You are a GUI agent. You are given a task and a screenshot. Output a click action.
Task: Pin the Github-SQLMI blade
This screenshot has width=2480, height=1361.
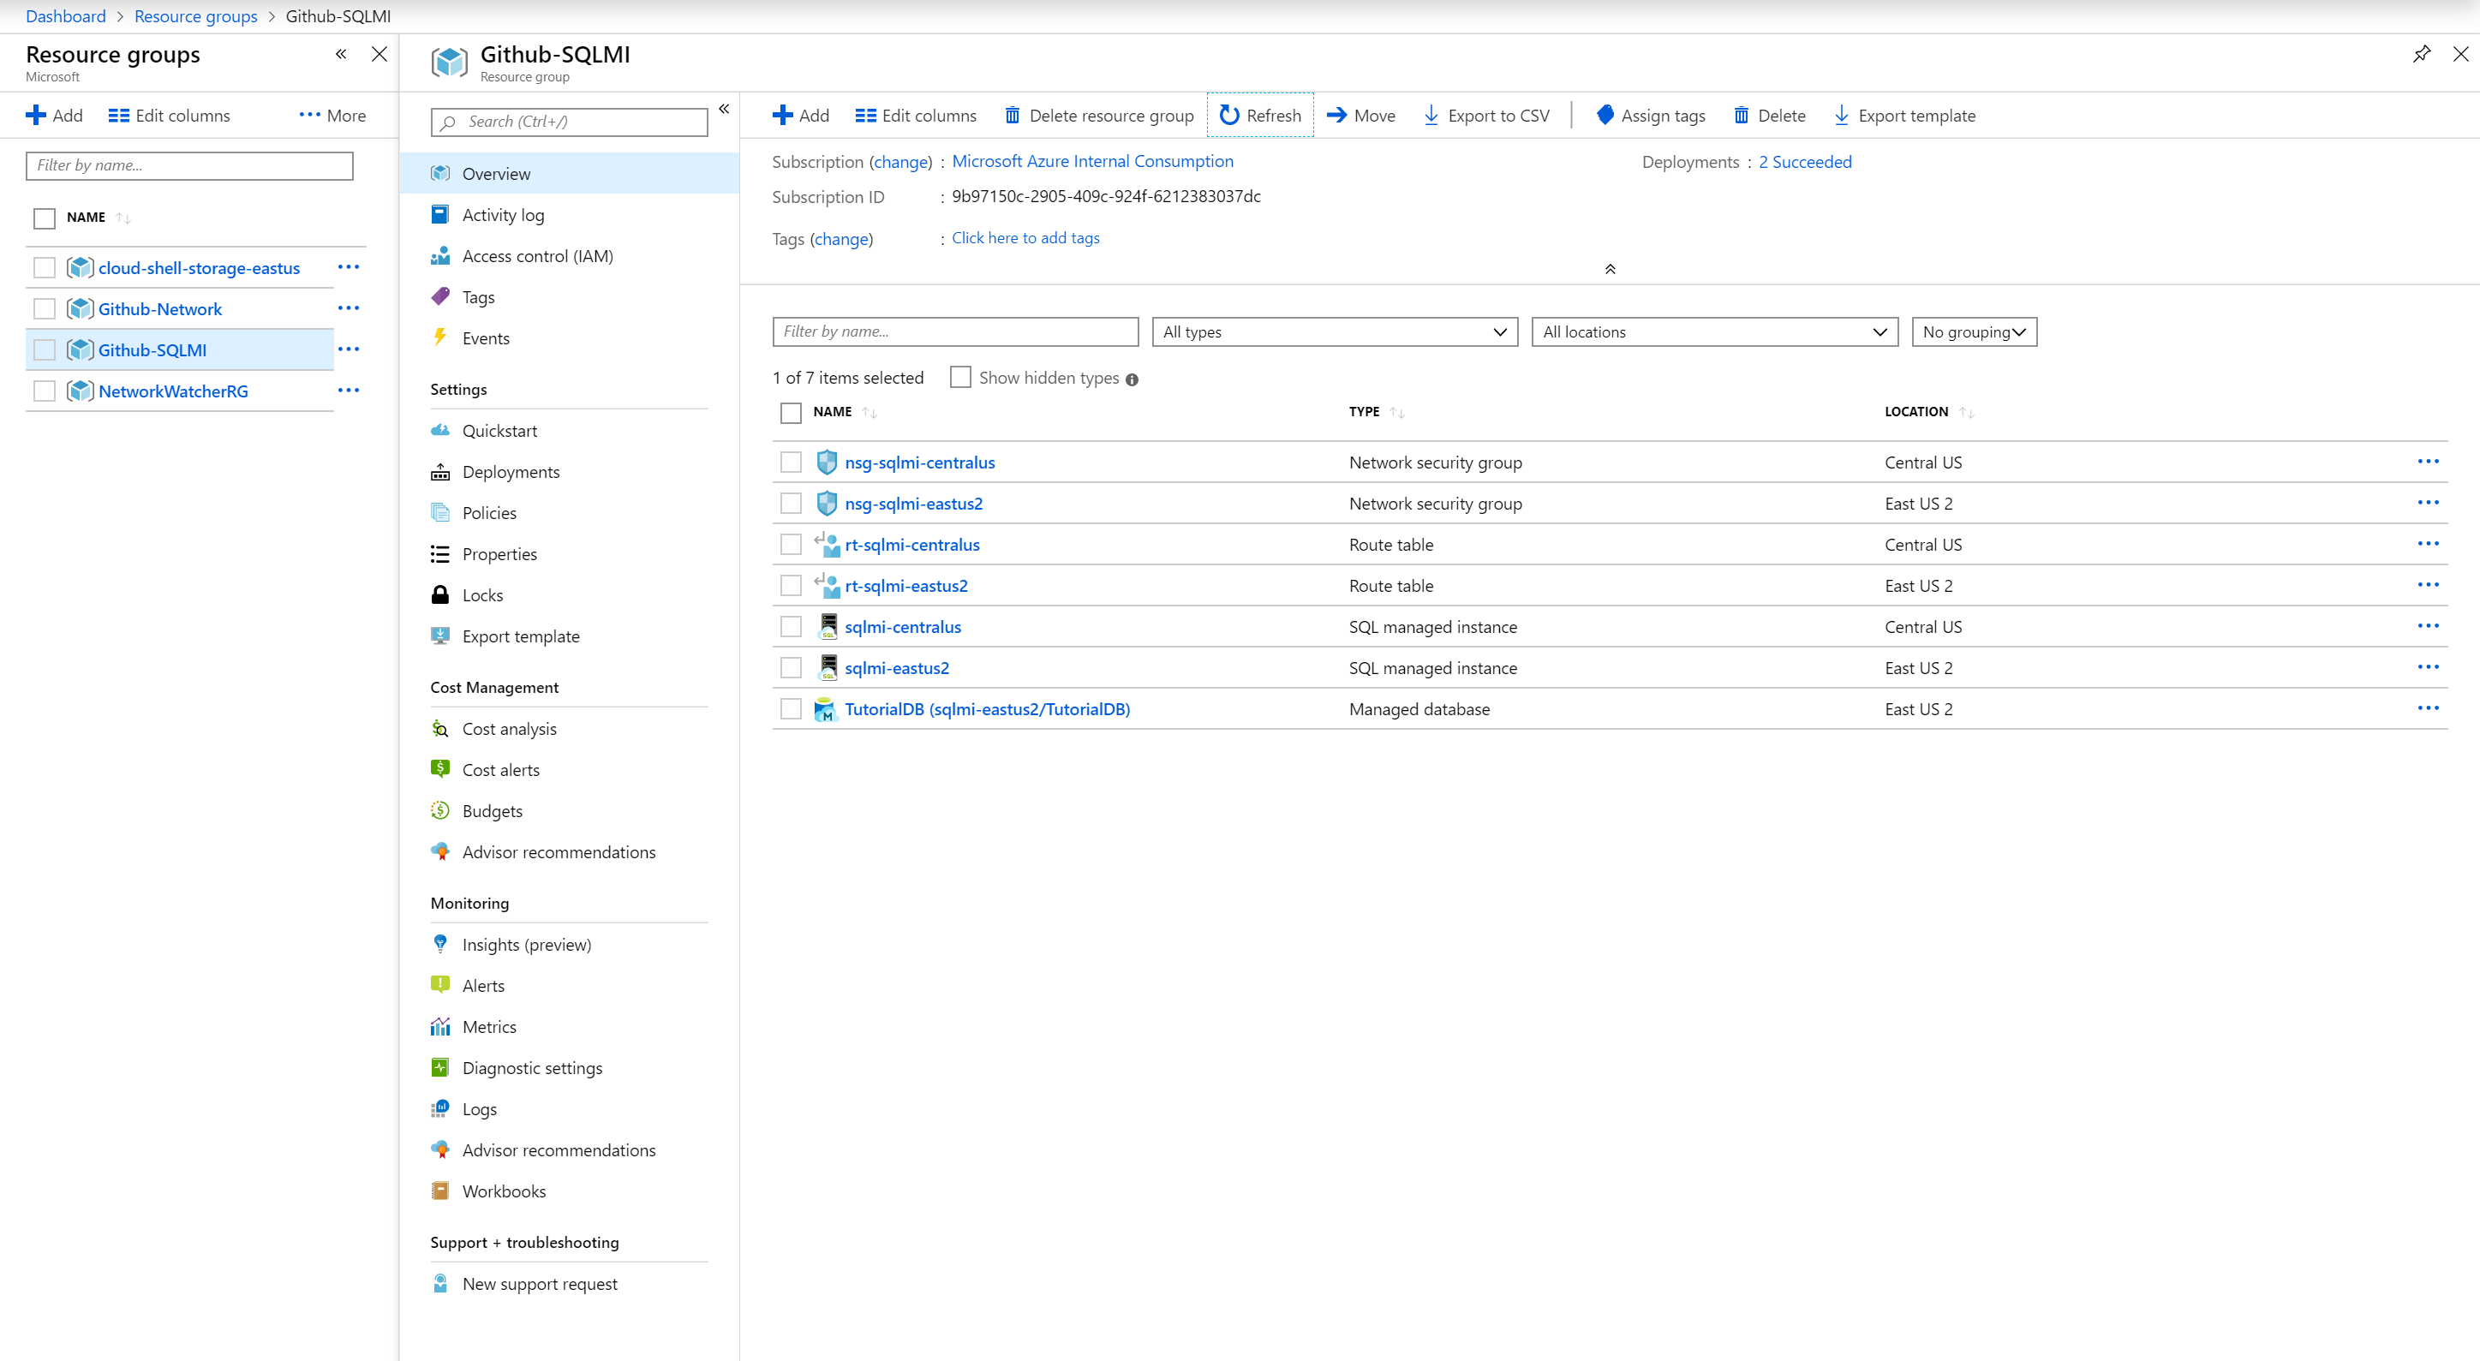[x=2420, y=54]
